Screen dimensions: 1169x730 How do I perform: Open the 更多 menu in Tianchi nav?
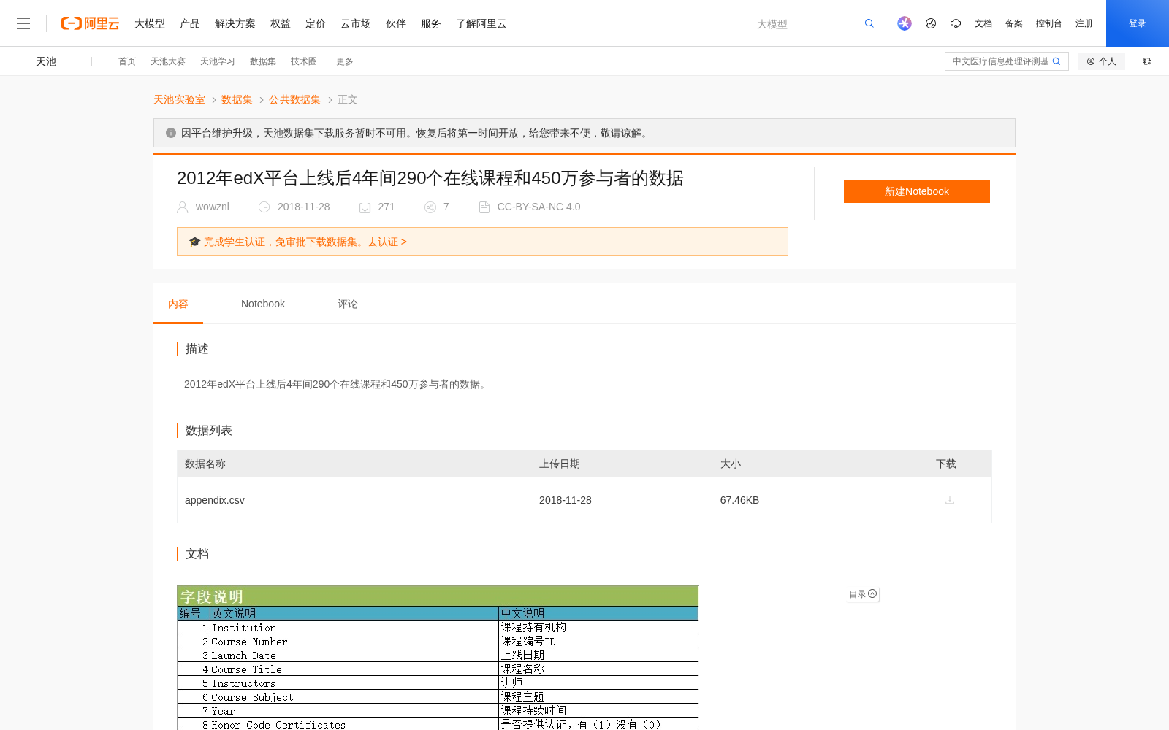(345, 61)
